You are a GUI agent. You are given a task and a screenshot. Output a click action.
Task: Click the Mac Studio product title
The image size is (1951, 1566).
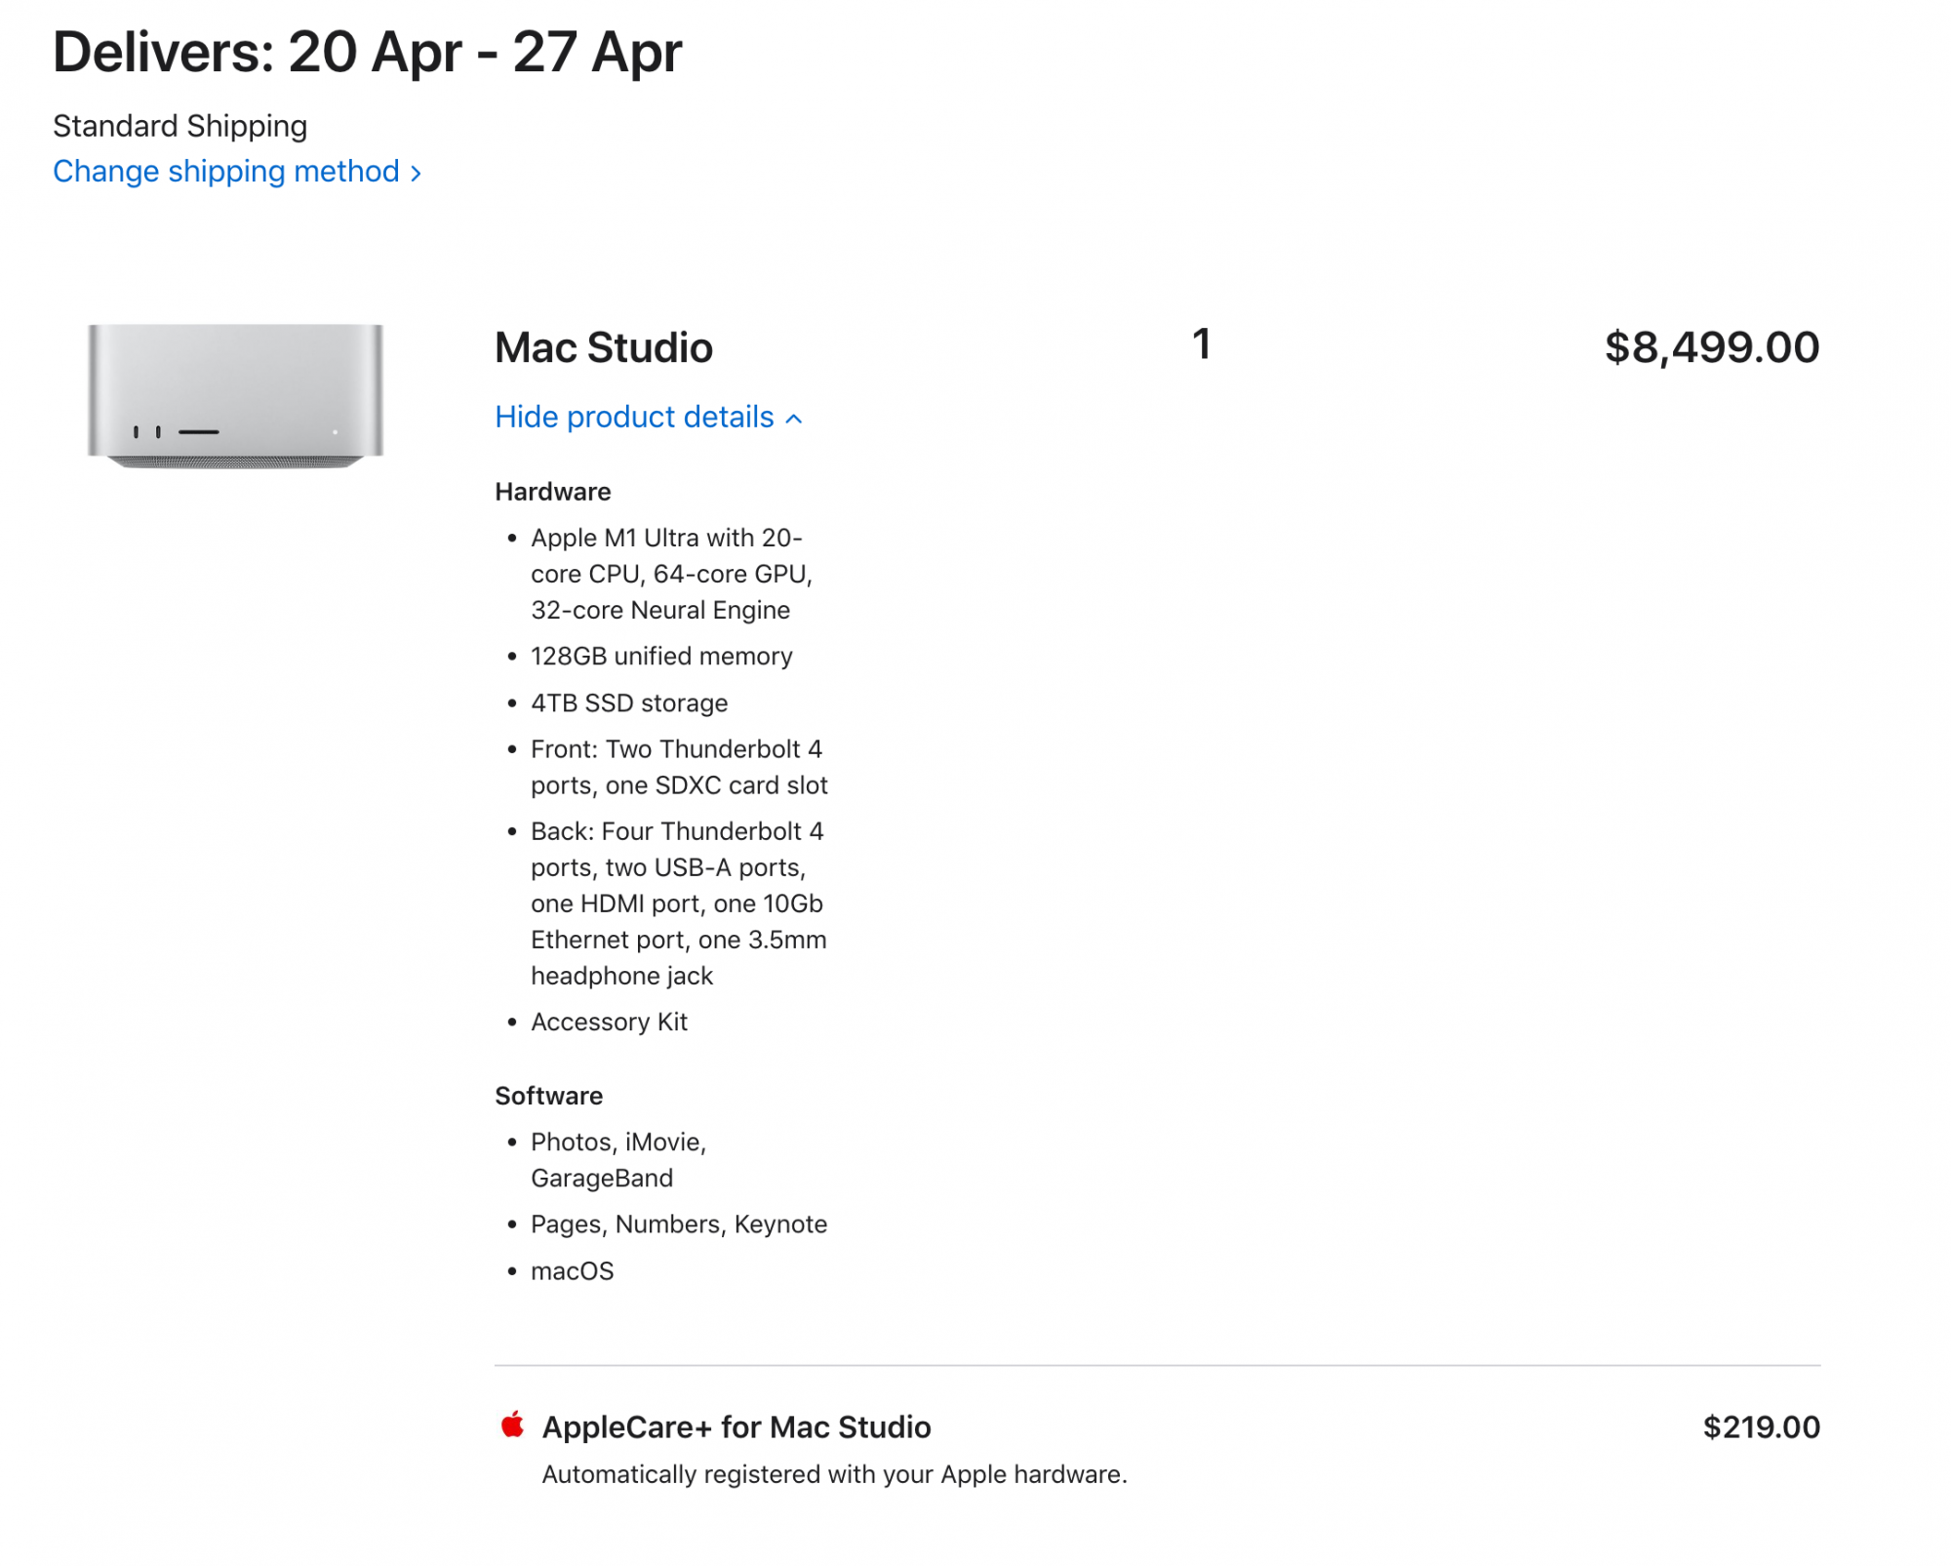coord(603,348)
